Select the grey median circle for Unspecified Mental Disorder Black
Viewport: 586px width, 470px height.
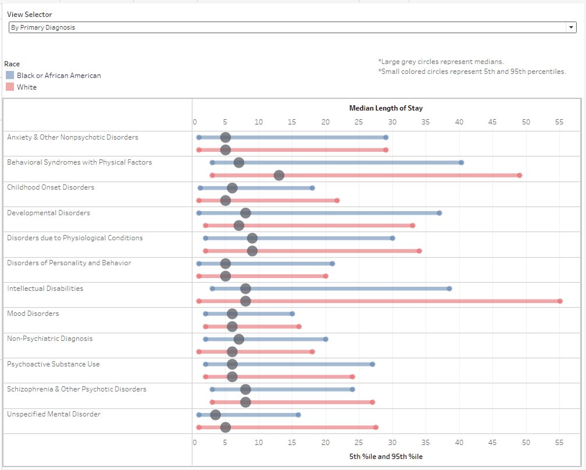215,415
